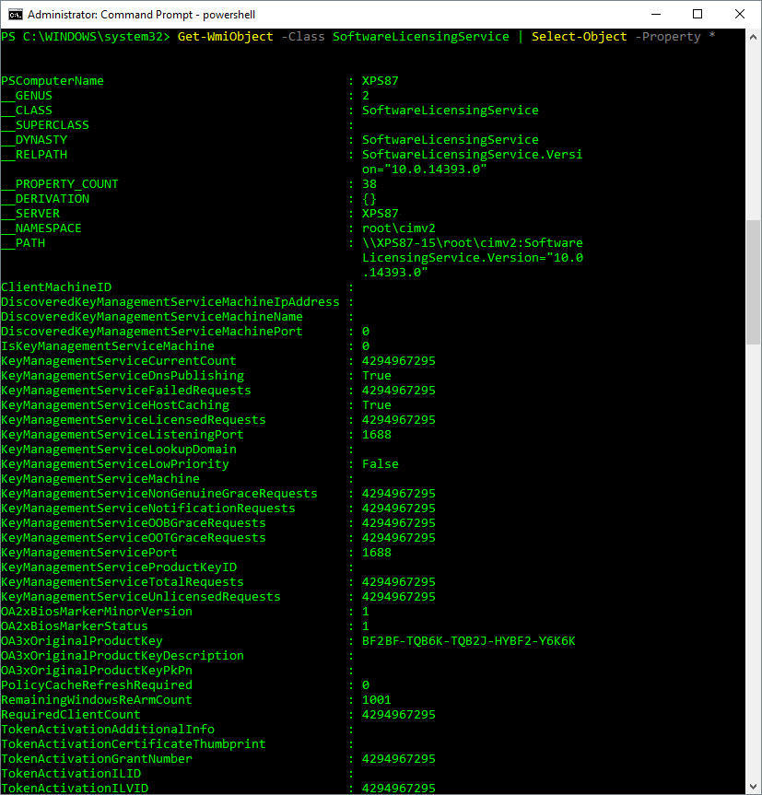Click the KeyManagementServiceProductKeyID label
The height and width of the screenshot is (795, 762).
119,567
